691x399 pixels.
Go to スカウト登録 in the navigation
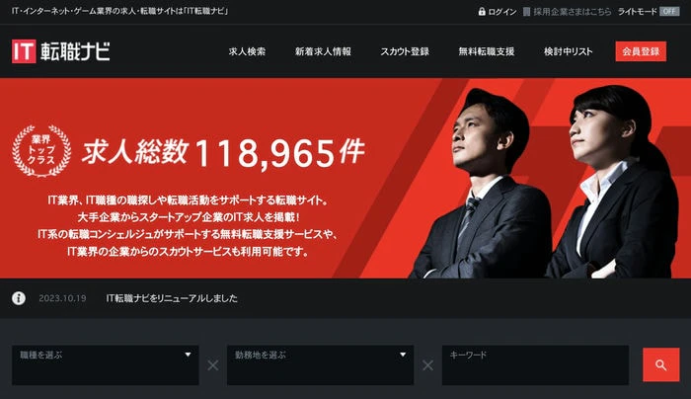coord(405,51)
